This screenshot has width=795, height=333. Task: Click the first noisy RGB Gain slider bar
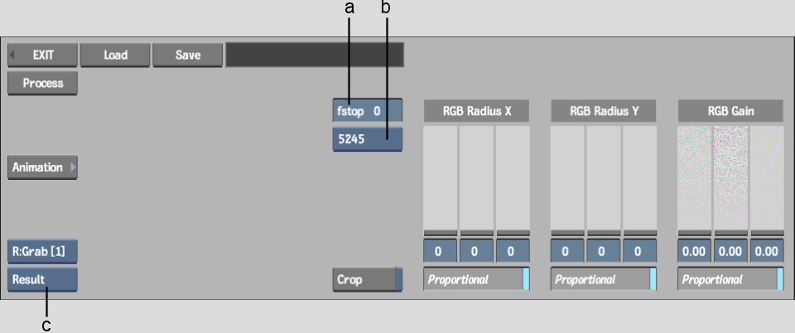pyautogui.click(x=695, y=181)
